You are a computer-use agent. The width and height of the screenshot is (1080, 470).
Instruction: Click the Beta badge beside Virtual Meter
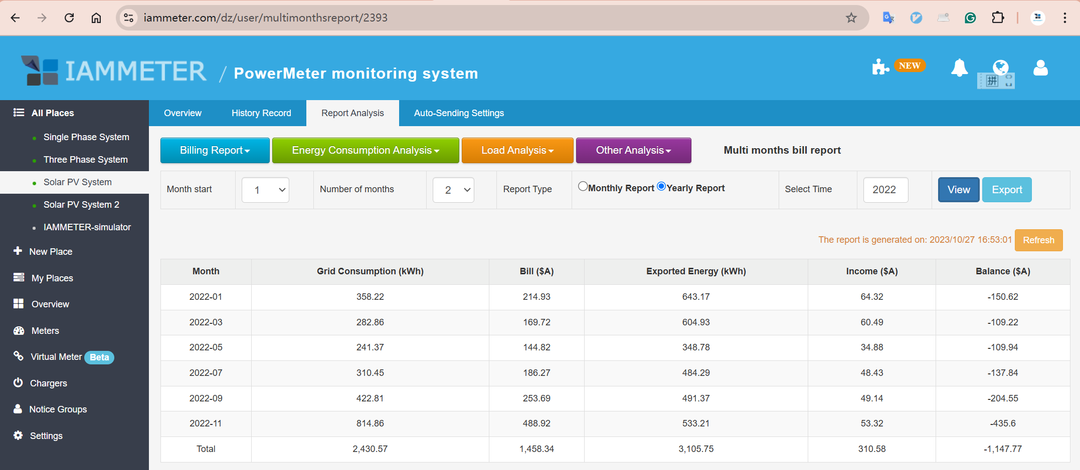pyautogui.click(x=99, y=357)
